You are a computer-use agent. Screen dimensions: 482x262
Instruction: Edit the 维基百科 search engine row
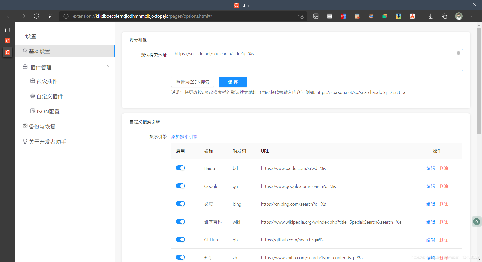(x=430, y=222)
